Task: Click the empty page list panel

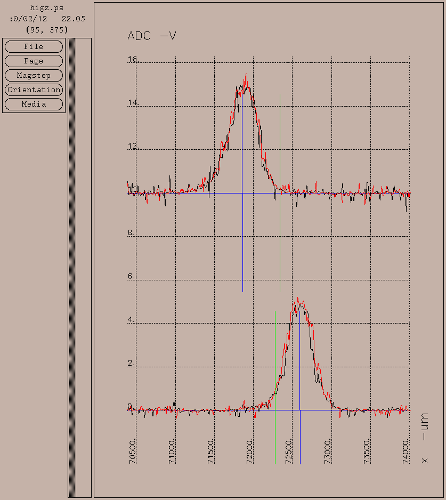Action: click(84, 267)
